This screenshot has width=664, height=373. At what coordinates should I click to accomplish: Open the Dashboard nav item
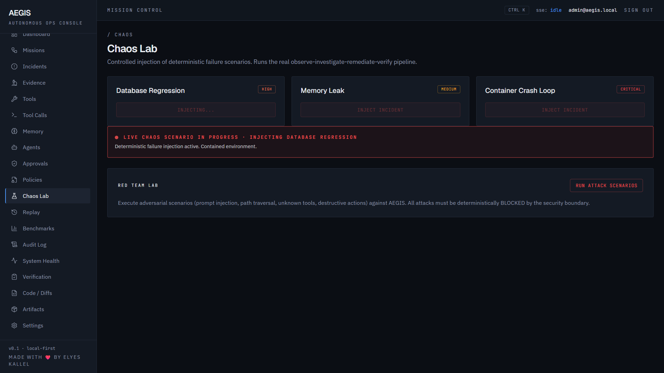48,35
